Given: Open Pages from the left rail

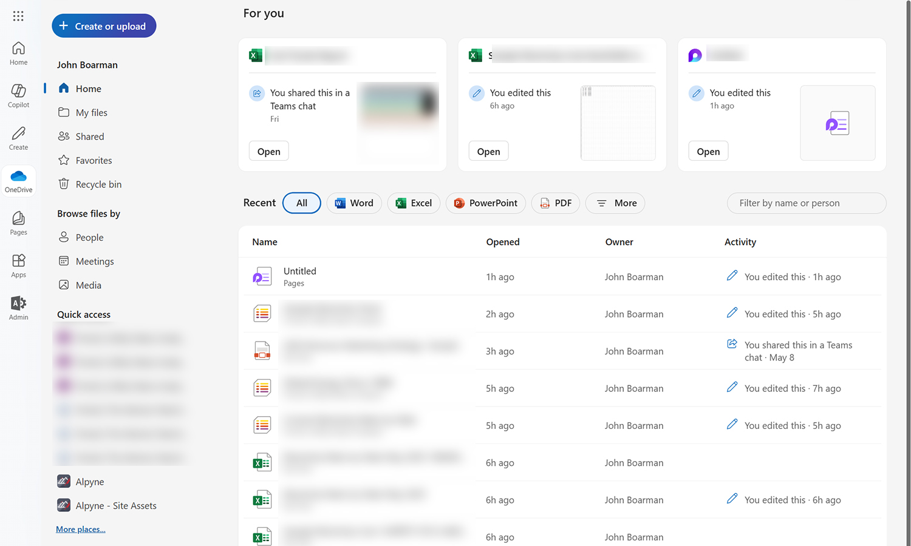Looking at the screenshot, I should coord(18,222).
